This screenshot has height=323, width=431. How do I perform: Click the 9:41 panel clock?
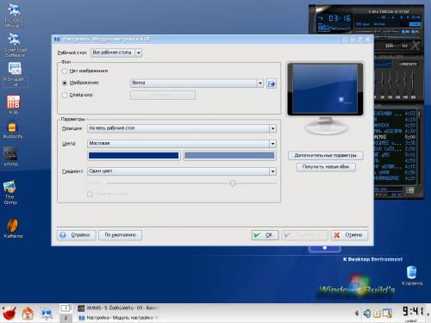(413, 311)
